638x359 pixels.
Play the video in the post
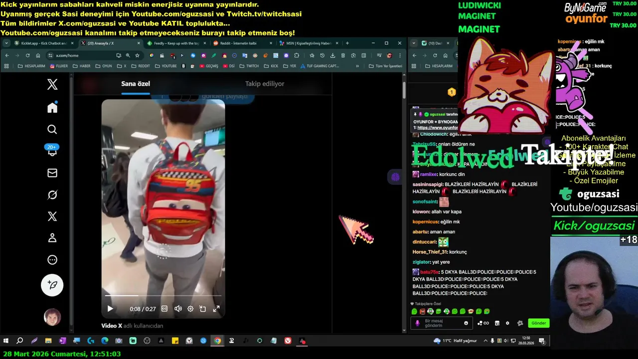(x=110, y=309)
